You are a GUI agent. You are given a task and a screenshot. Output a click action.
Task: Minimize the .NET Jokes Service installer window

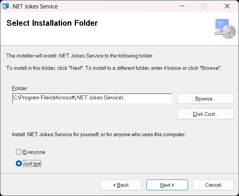[x=182, y=6]
